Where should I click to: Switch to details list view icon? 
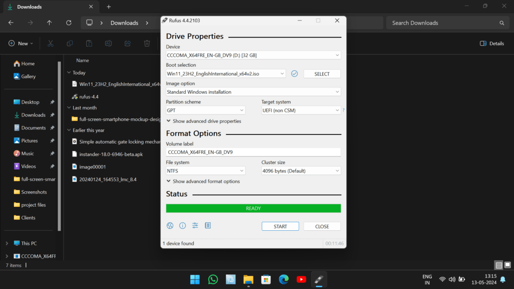pos(498,265)
